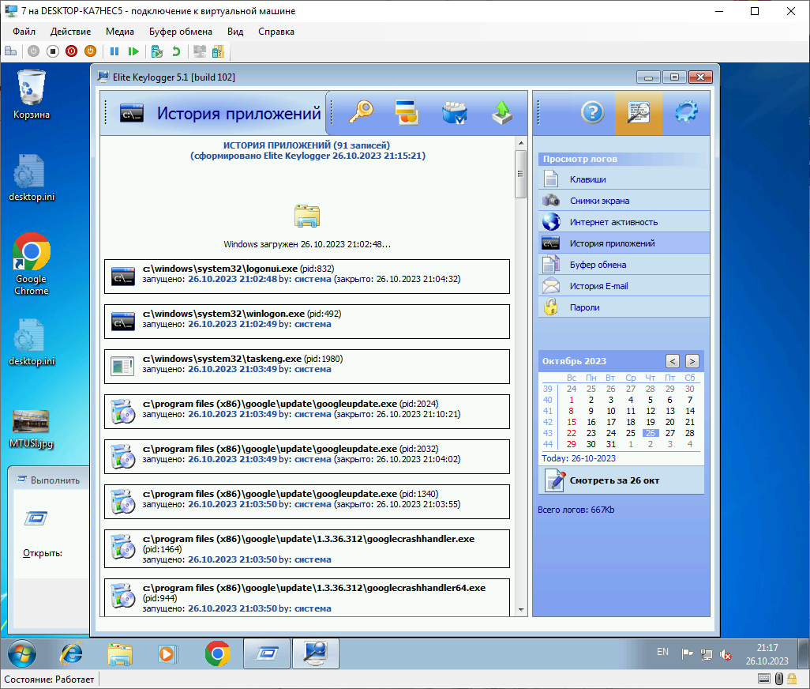This screenshot has height=689, width=810.
Task: Go to next month in calendar
Action: click(x=692, y=361)
